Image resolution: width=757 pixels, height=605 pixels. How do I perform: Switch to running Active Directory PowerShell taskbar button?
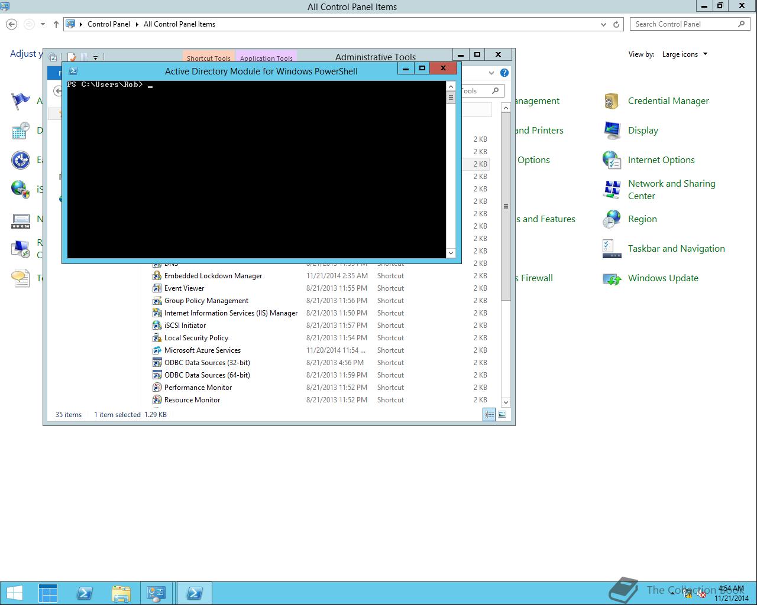pos(194,593)
